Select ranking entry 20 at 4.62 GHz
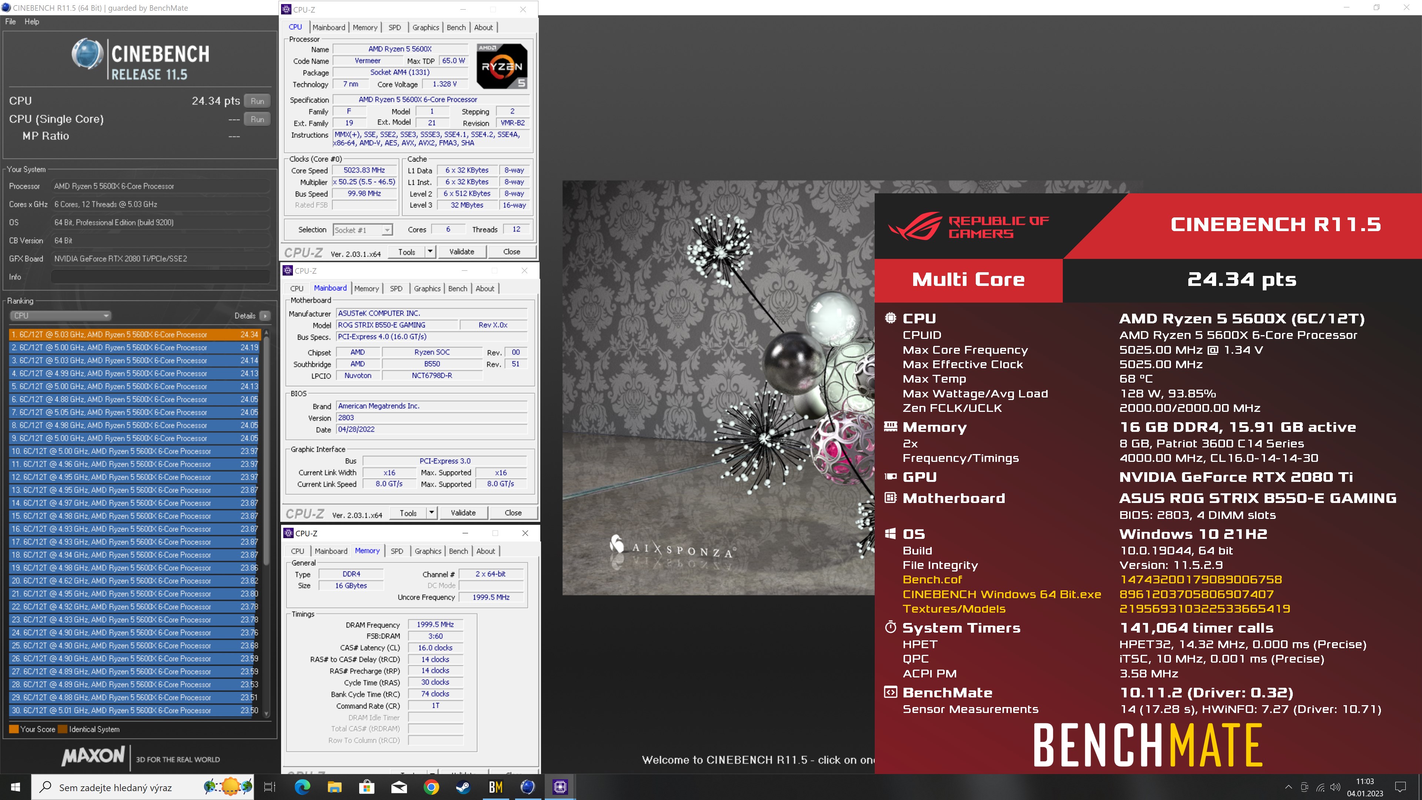 (134, 581)
